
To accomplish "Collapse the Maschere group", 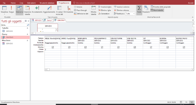I will point(27,40).
